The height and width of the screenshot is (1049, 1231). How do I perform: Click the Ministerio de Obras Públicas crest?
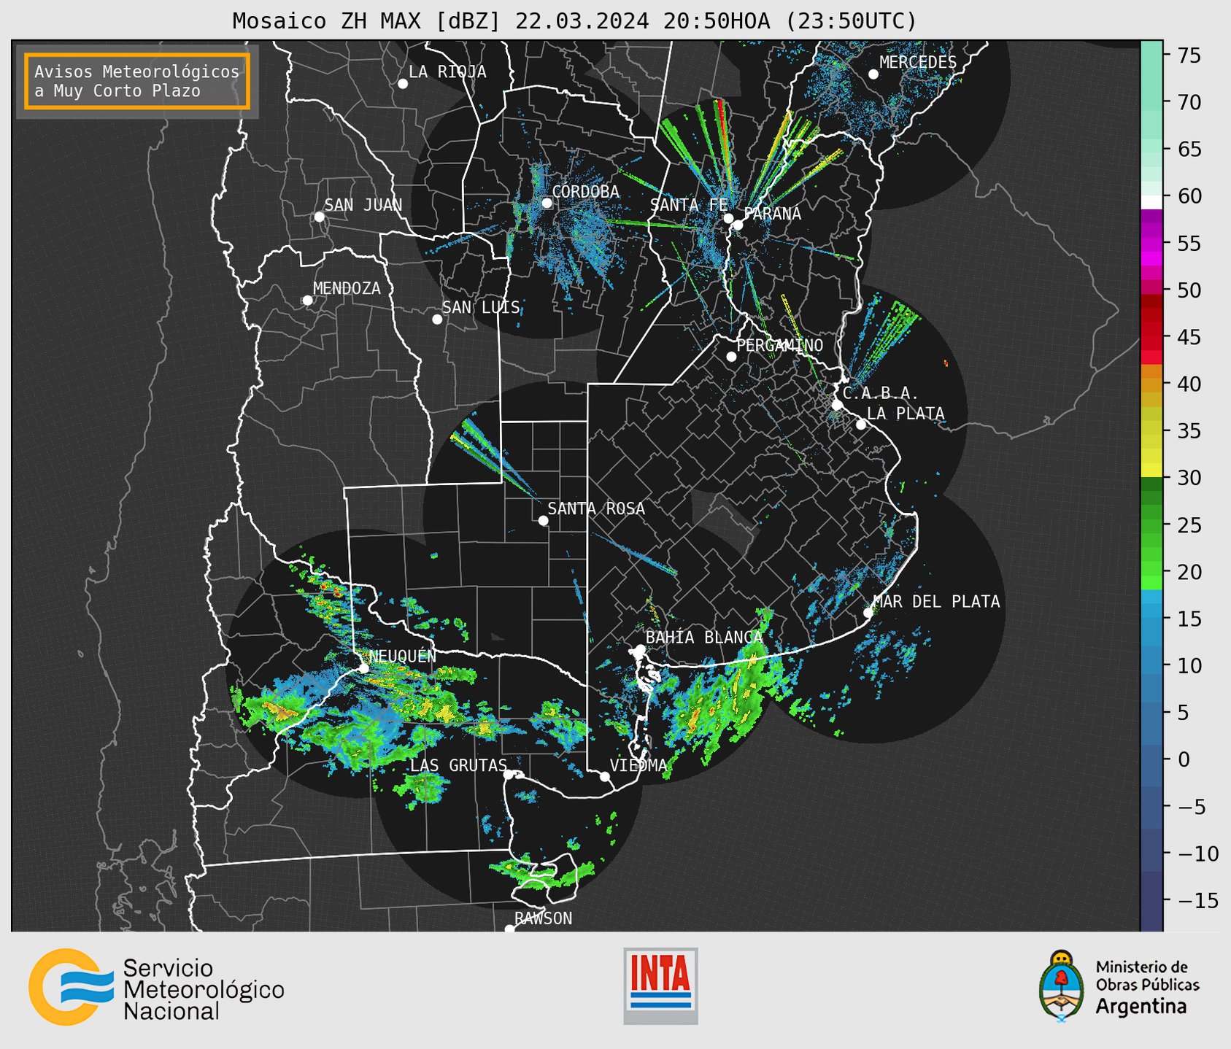[1061, 986]
